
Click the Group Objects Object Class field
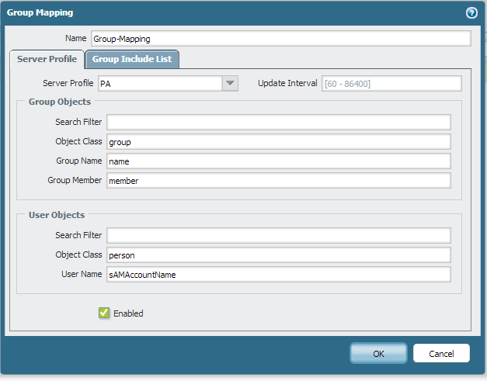tap(279, 141)
